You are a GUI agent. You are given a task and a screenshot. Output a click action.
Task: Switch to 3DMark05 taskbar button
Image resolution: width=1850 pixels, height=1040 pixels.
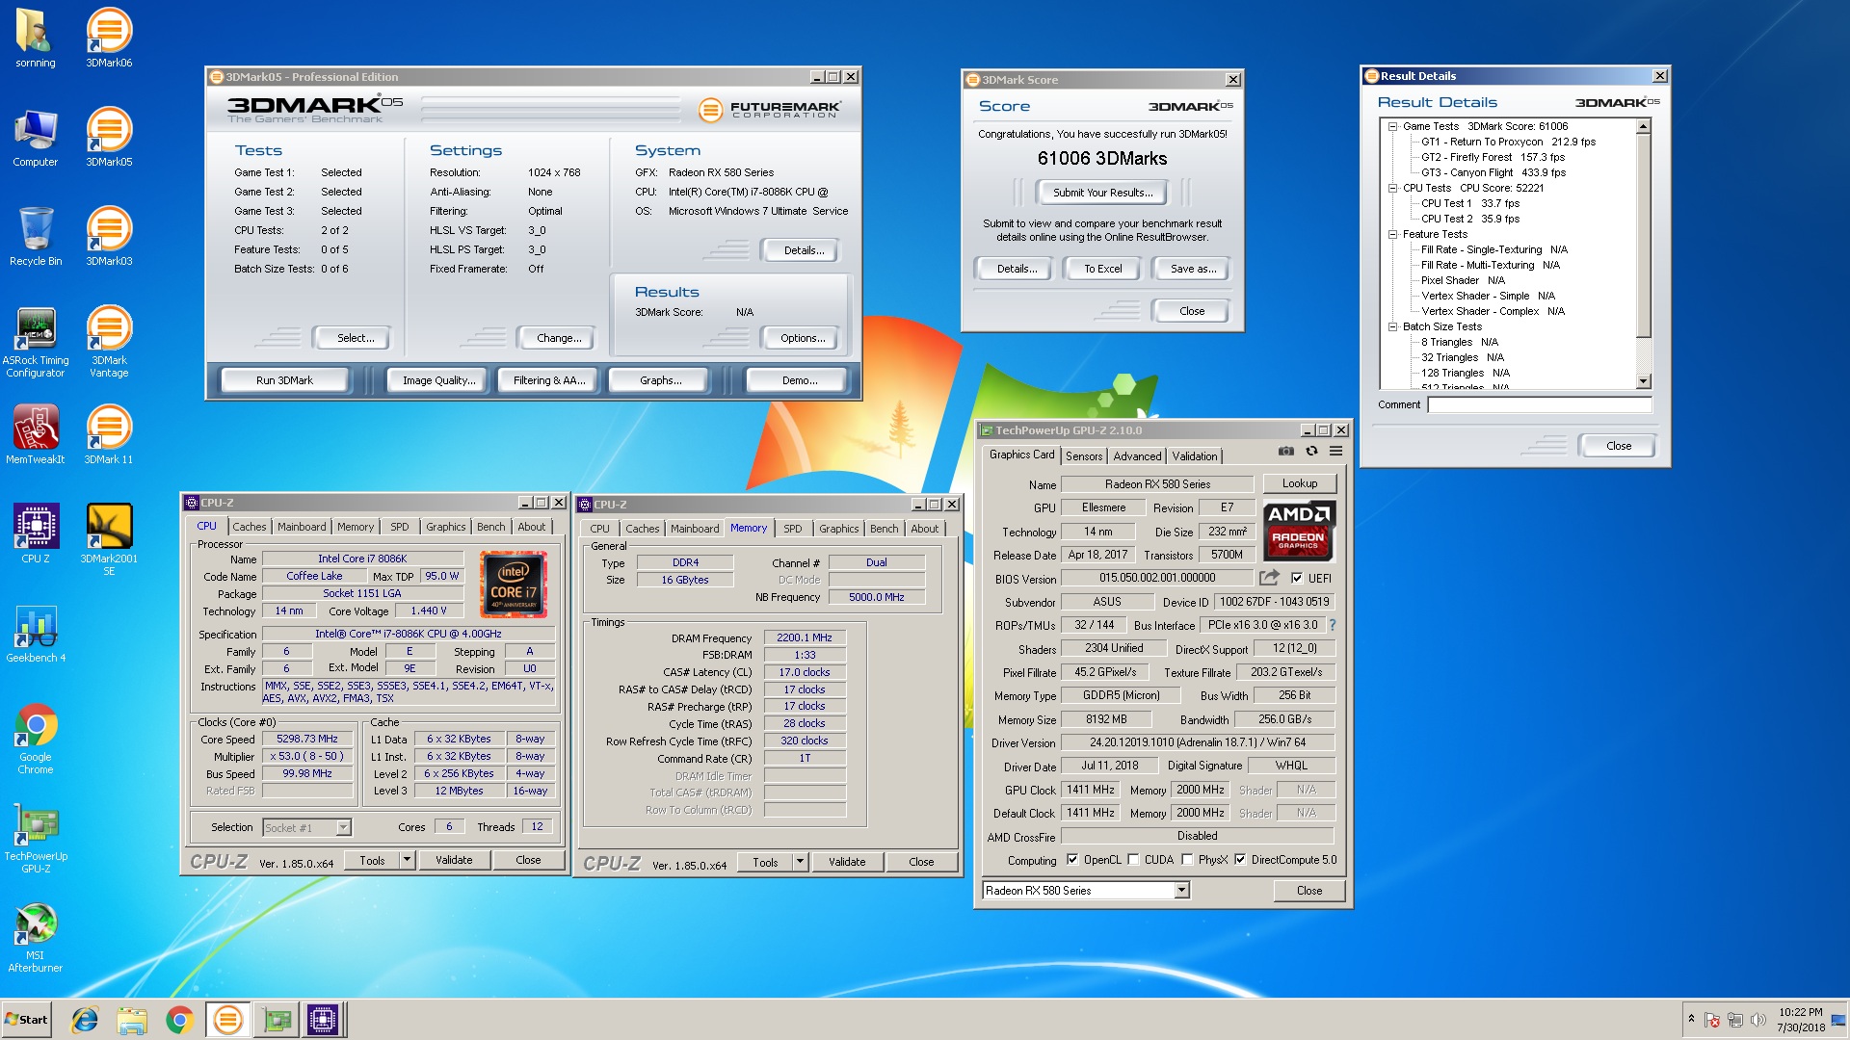pos(227,1020)
